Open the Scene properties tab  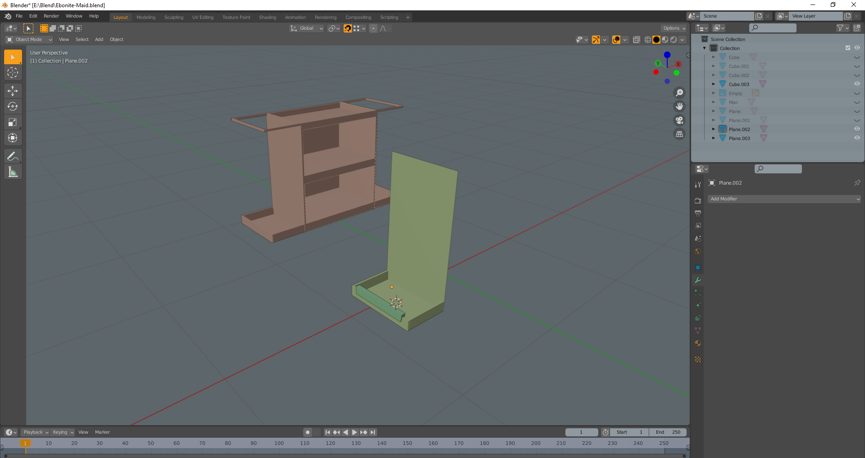point(698,238)
